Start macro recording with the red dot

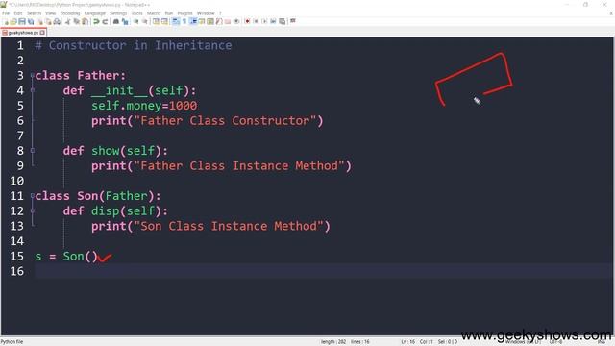pos(248,21)
